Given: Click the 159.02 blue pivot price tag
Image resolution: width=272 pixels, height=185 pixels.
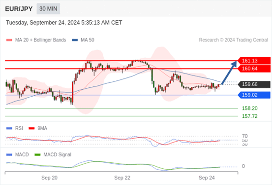Looking at the screenshot, I should (x=254, y=95).
